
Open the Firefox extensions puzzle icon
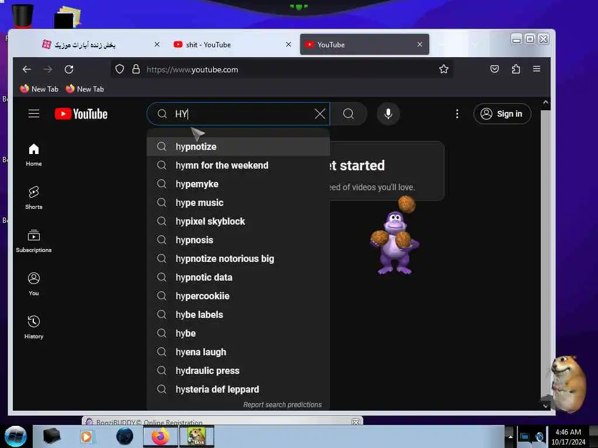(516, 69)
